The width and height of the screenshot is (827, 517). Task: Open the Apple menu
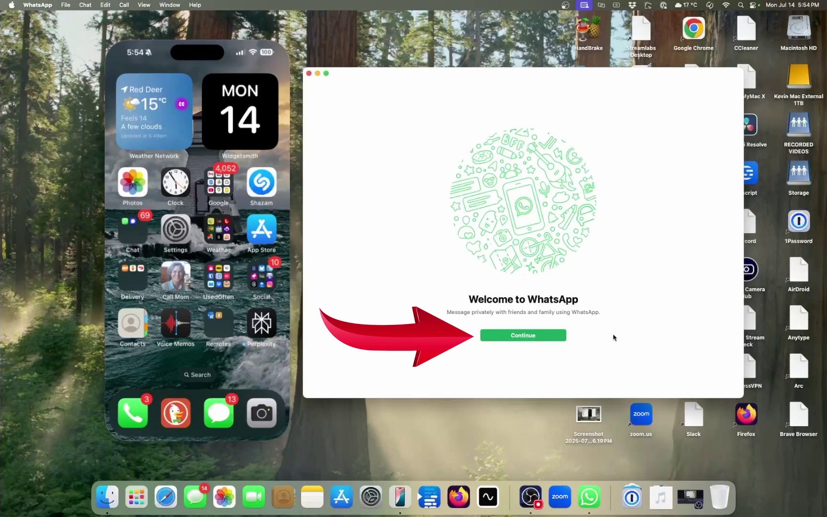point(11,5)
